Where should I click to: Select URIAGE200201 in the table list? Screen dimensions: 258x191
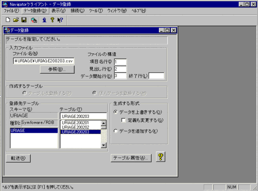click(81, 123)
